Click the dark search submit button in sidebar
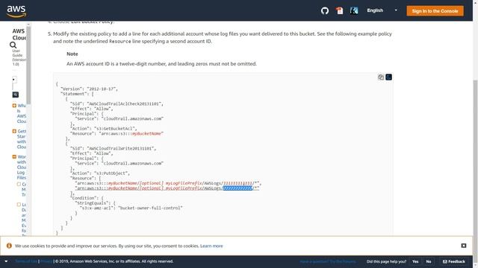Viewport: 478px width, 268px height. pos(15,95)
